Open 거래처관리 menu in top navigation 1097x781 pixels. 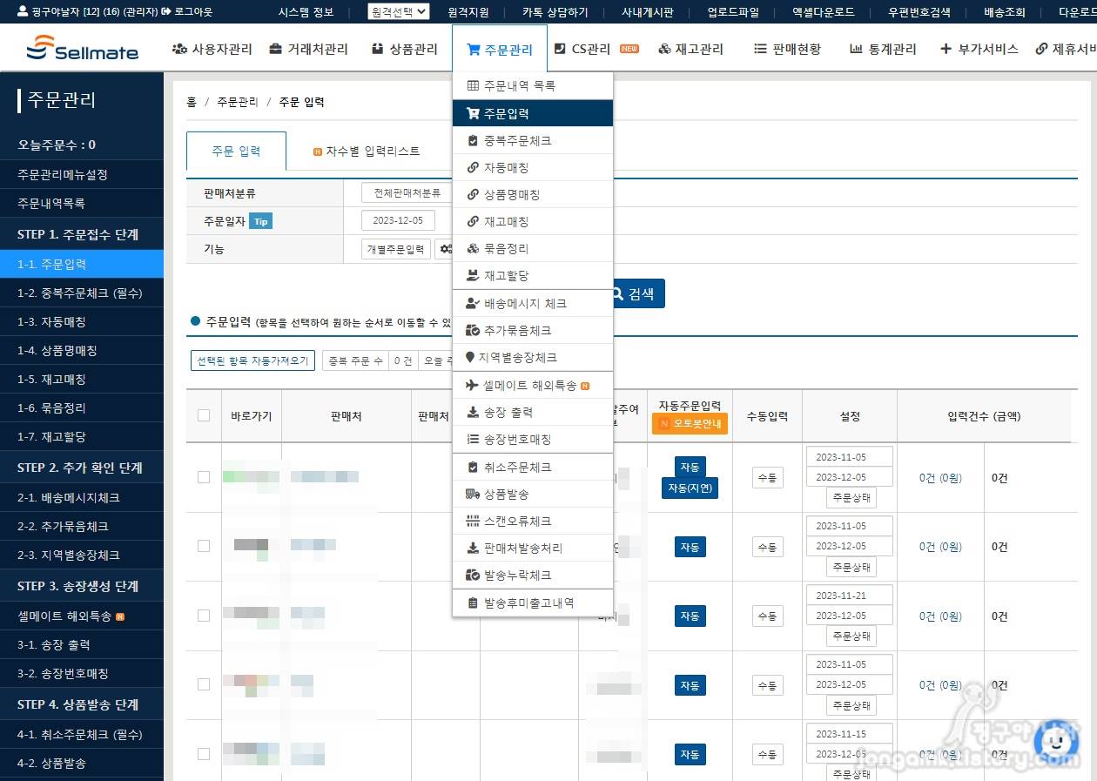(308, 49)
